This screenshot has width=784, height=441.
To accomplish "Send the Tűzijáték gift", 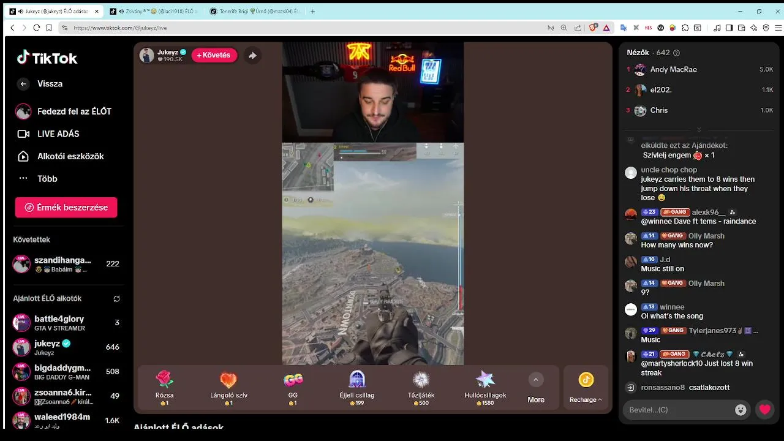I will pos(421,388).
